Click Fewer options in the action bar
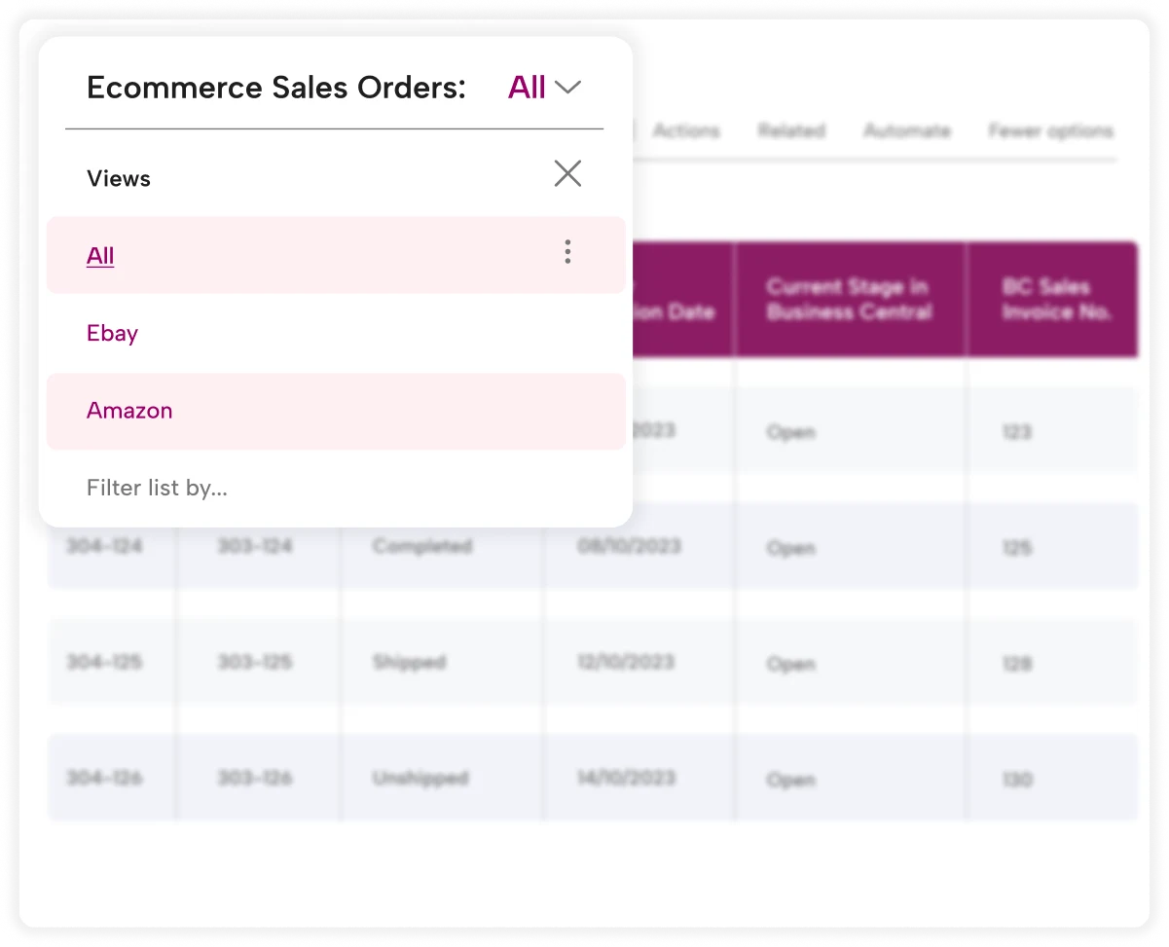The image size is (1169, 947). click(1050, 130)
